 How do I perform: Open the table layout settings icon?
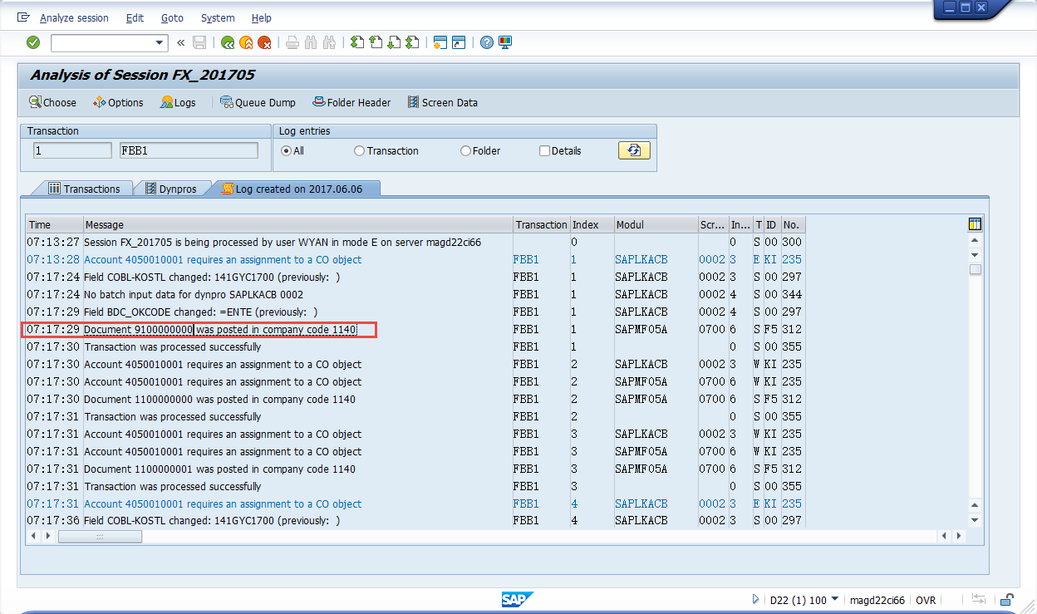tap(976, 224)
